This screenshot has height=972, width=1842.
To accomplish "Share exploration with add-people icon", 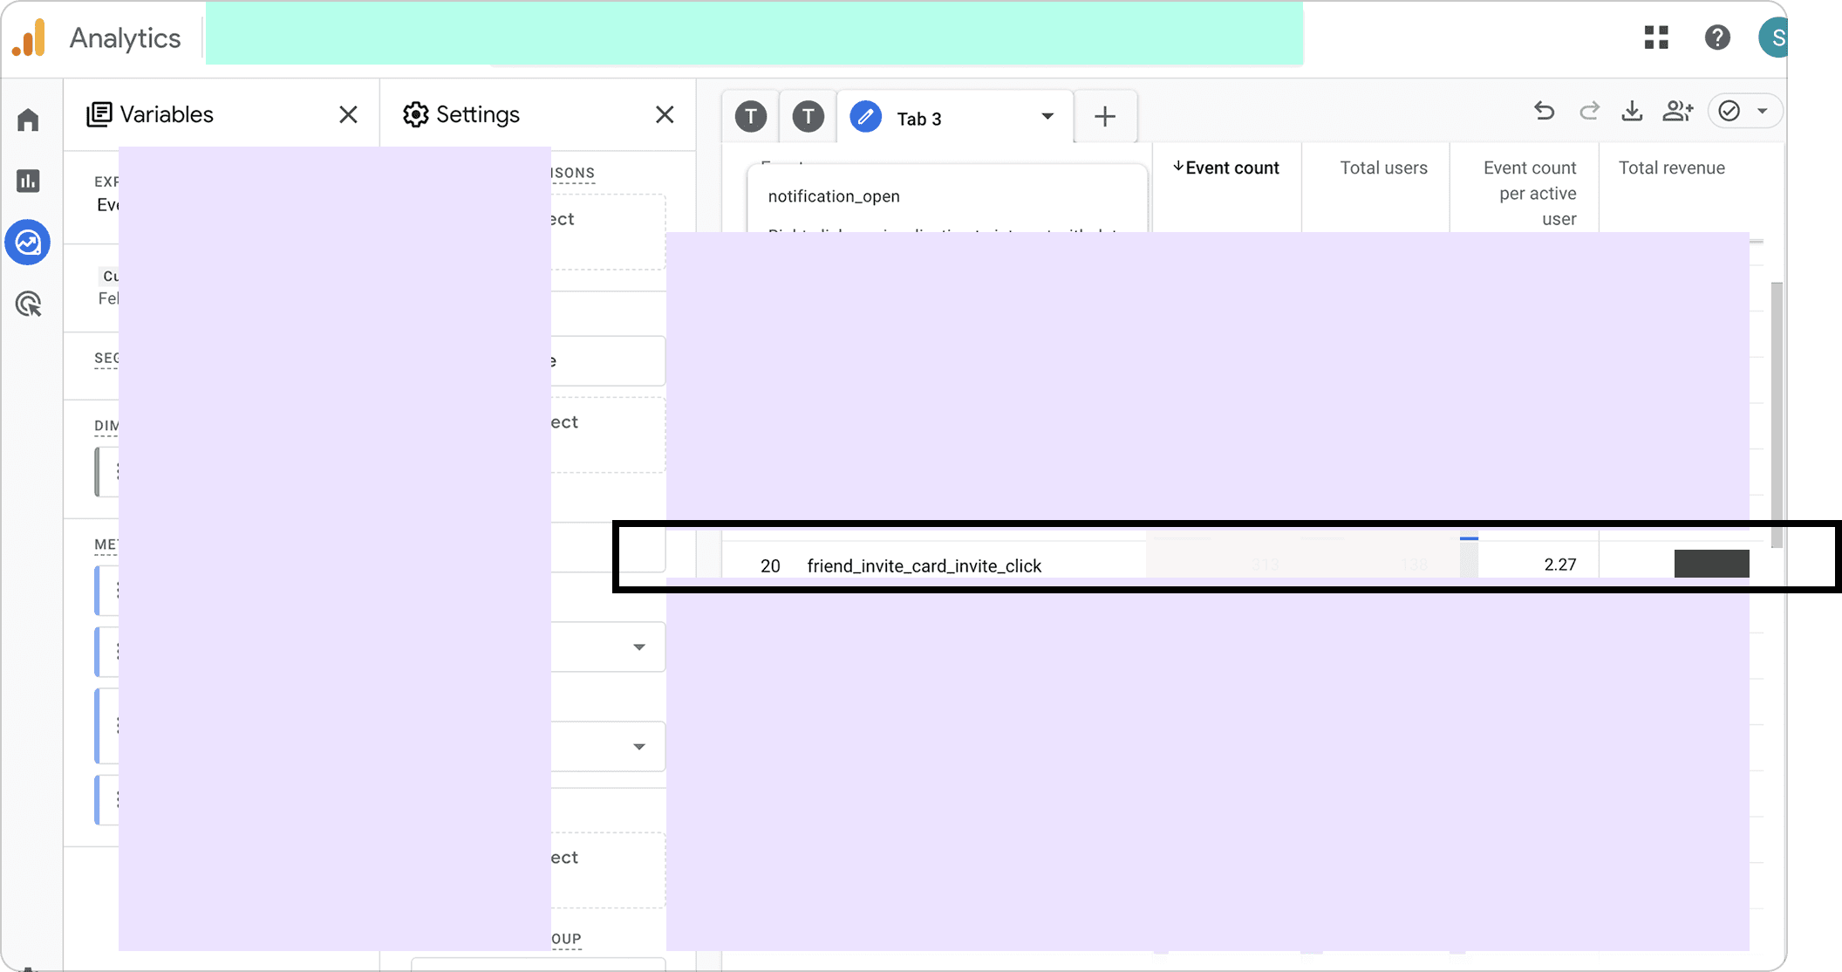I will pyautogui.click(x=1677, y=111).
